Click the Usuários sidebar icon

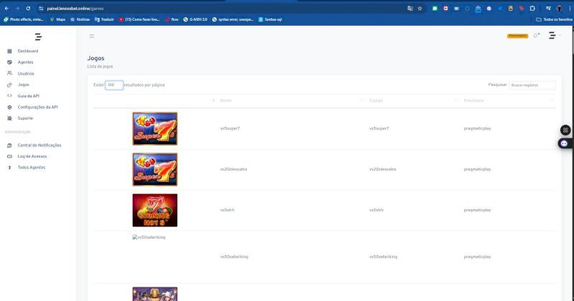pyautogui.click(x=9, y=73)
